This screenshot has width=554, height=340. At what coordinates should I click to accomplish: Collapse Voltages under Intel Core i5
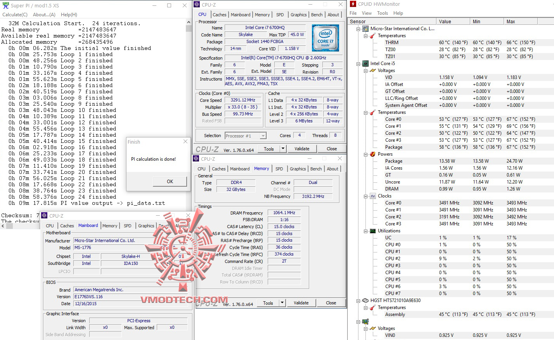365,70
